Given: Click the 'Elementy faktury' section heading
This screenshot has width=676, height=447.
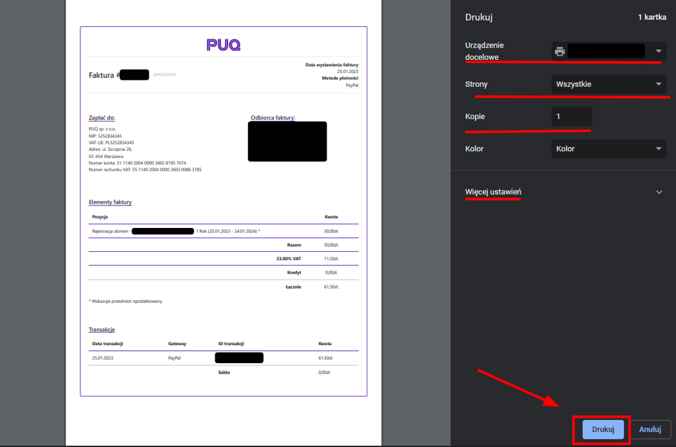Looking at the screenshot, I should [x=110, y=202].
